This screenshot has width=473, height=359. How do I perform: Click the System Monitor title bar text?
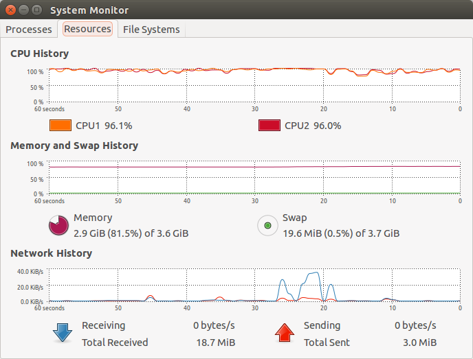(x=89, y=10)
